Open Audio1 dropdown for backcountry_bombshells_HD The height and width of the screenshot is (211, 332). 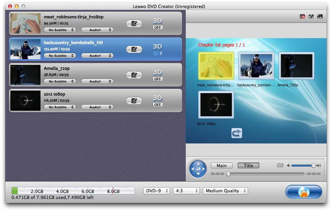[97, 56]
